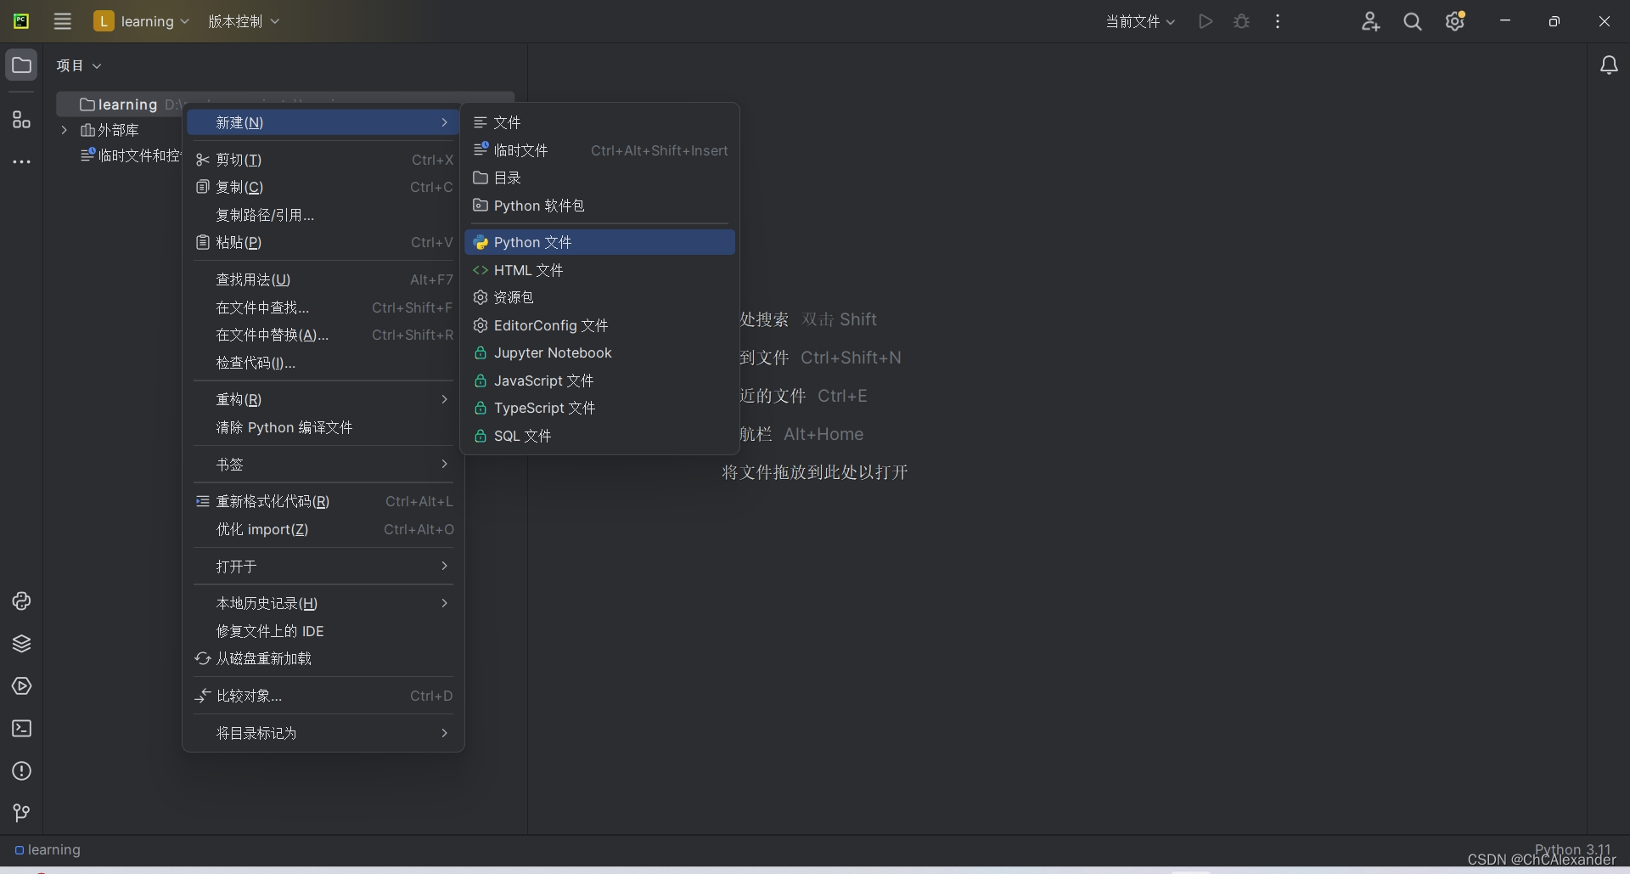Open the Problems tool window
The height and width of the screenshot is (874, 1630).
[x=21, y=770]
